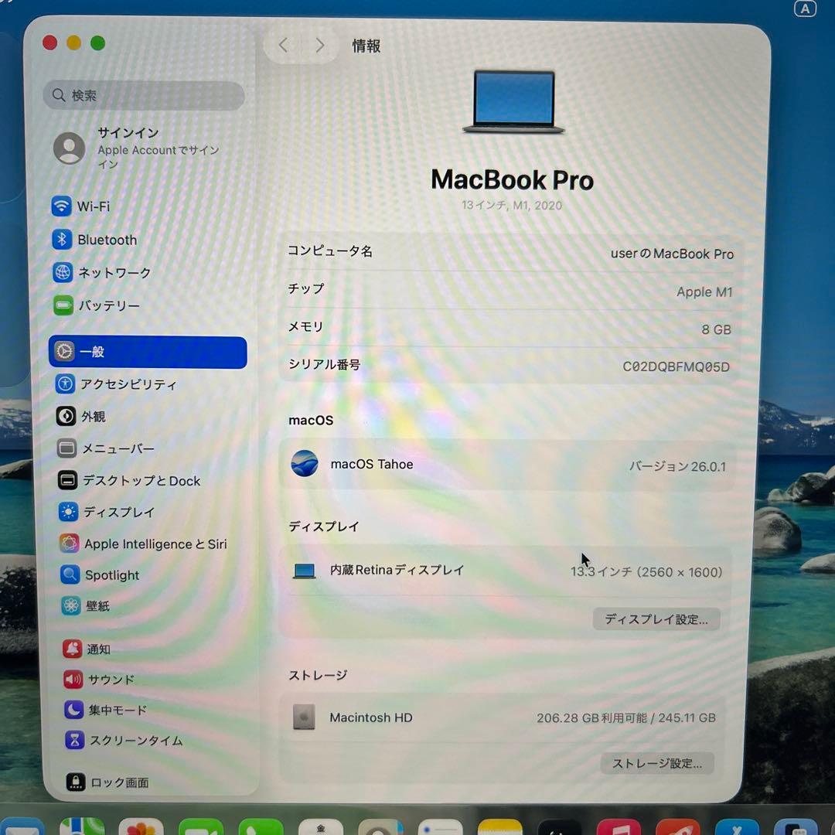The width and height of the screenshot is (835, 835).
Task: Select the Bluetooth icon in the sidebar
Action: point(106,240)
